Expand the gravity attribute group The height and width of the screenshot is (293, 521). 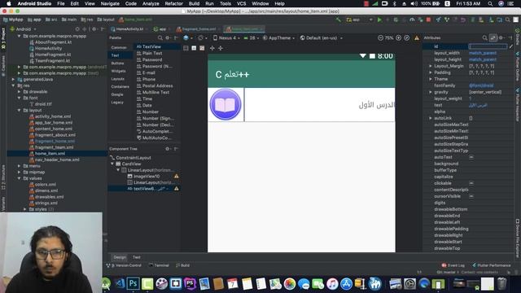click(x=431, y=92)
